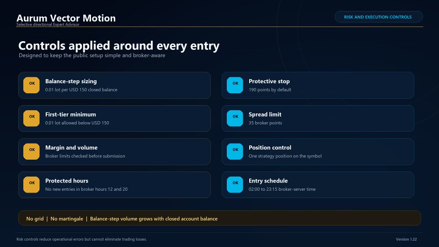Click the blue OK badge beside Spread limit
Screen dimensions: 439x247
pos(235,118)
